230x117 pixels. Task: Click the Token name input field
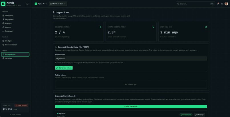point(131,58)
